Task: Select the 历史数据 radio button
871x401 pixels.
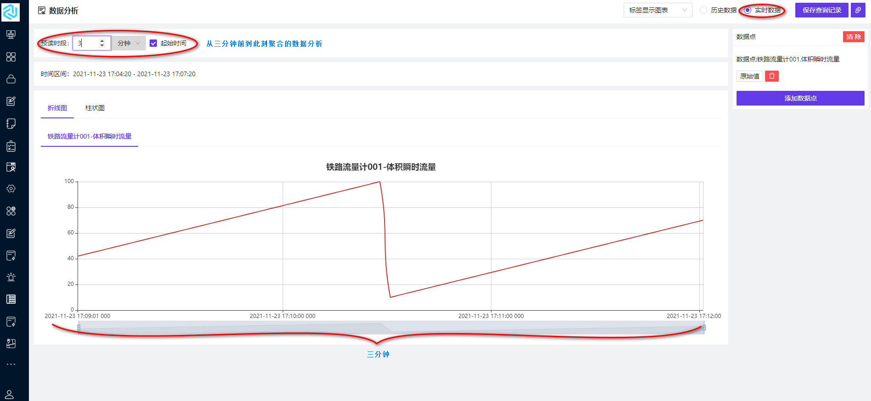Action: (x=703, y=10)
